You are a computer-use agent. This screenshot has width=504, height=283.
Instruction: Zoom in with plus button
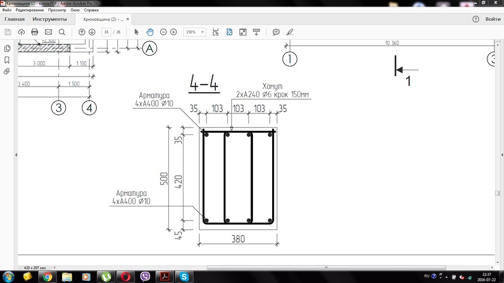(173, 32)
